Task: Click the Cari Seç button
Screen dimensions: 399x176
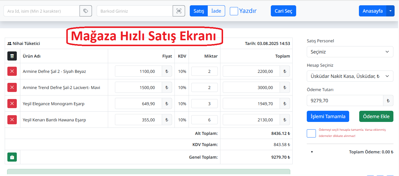Action: [283, 11]
